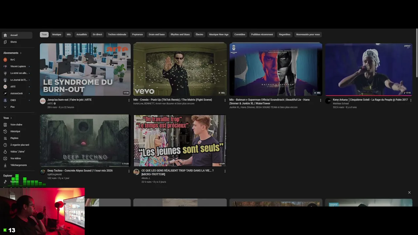Open Batman v Superman Official Soundtrack title
The image size is (418, 235).
(x=269, y=102)
